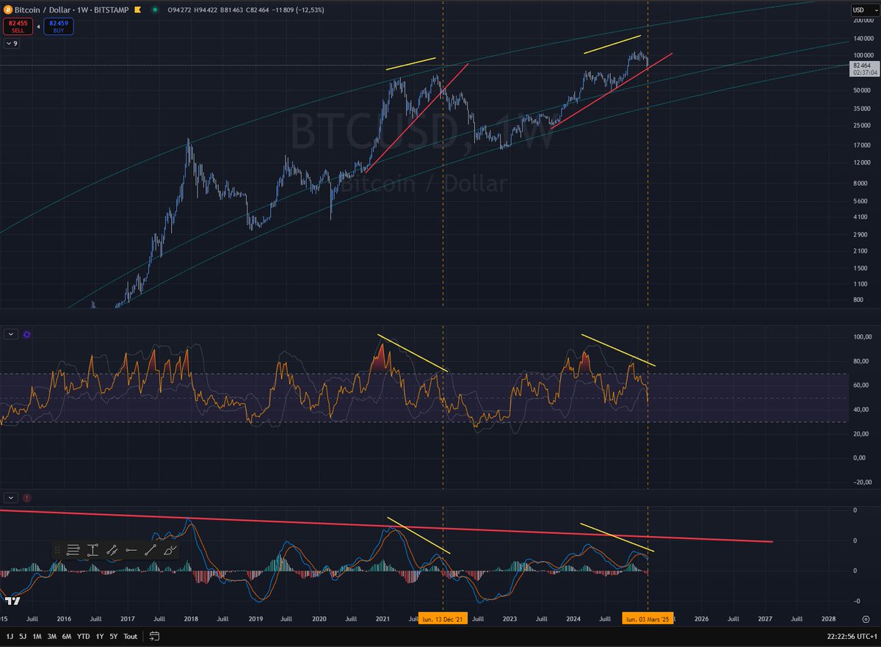This screenshot has width=881, height=647.
Task: Set range to 3M
Action: 52,636
